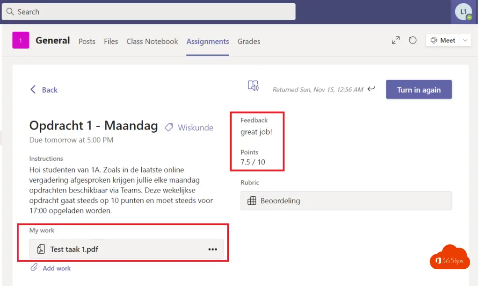Viewport: 479px width, 286px height.
Task: Click the 'great job!' feedback text
Action: (x=256, y=132)
